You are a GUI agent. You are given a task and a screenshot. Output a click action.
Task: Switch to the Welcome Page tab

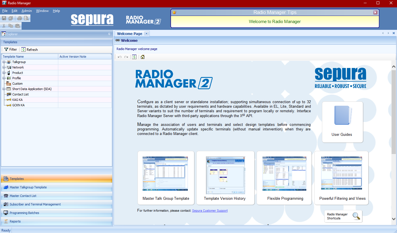130,34
